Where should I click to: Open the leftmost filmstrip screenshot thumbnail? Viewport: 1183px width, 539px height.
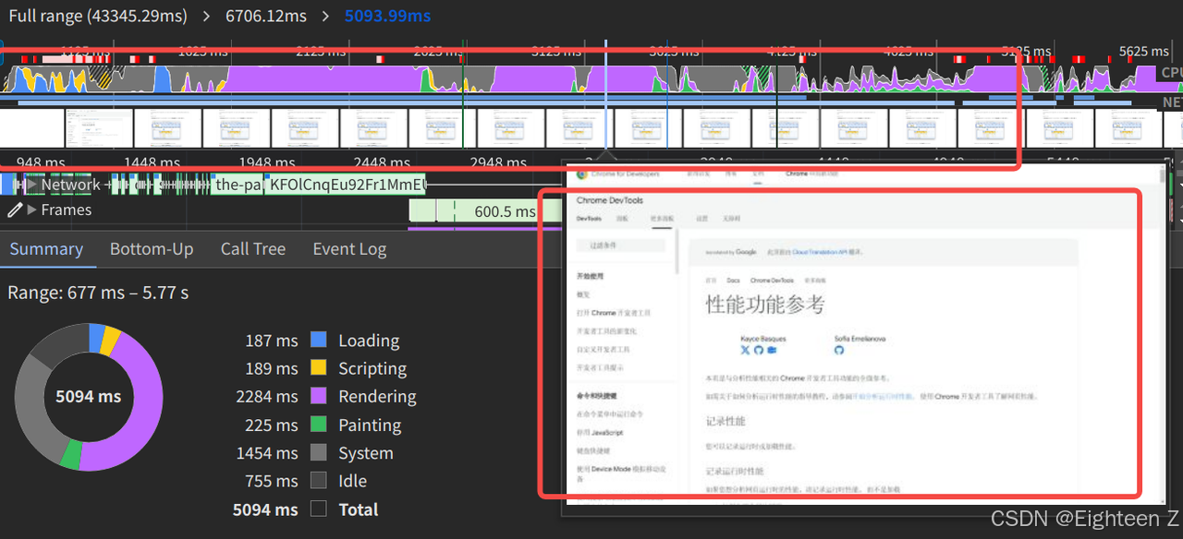98,127
